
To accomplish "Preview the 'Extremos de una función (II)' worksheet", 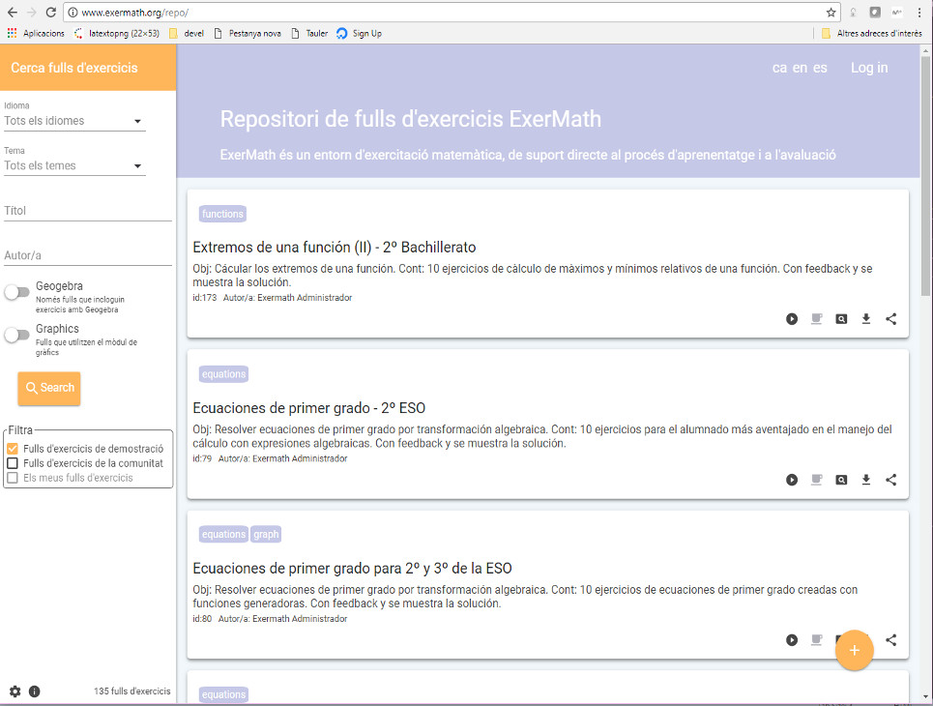I will (x=841, y=319).
